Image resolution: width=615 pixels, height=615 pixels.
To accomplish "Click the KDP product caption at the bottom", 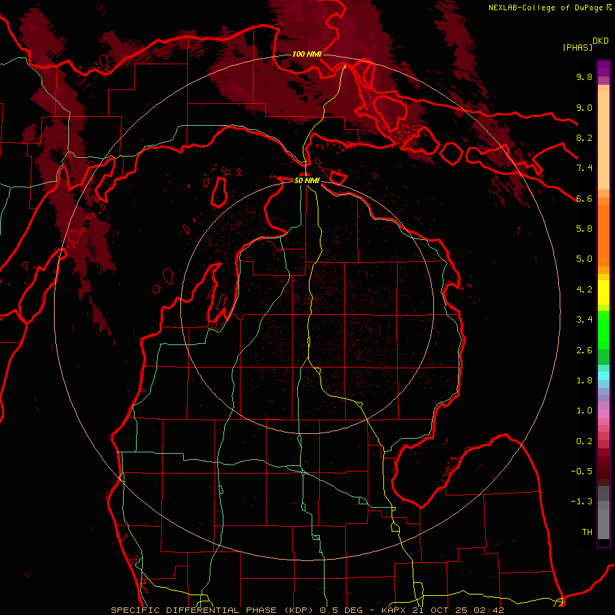I will point(307,610).
